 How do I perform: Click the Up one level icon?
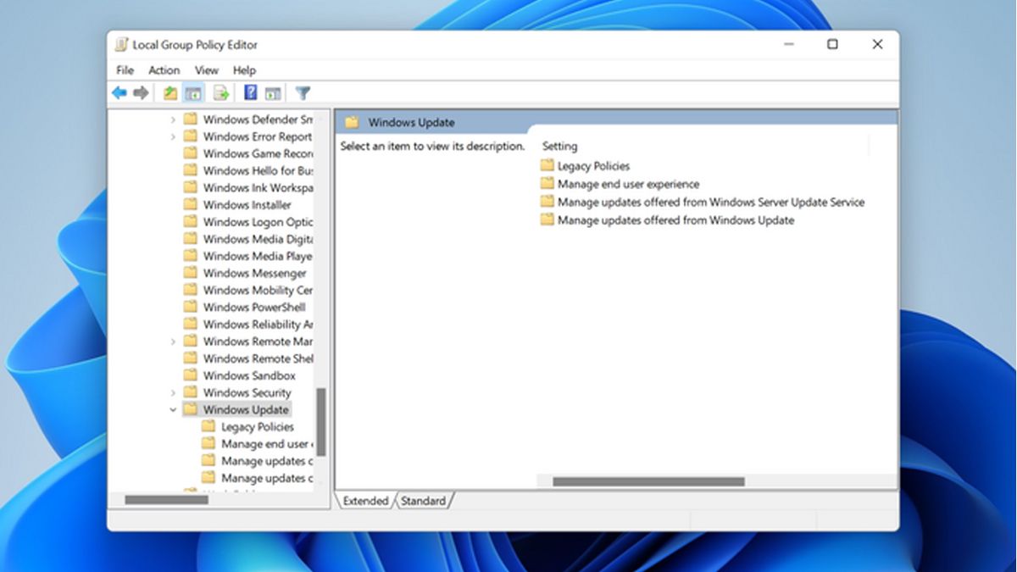[169, 92]
